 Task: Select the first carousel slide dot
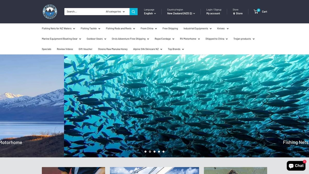(145, 152)
